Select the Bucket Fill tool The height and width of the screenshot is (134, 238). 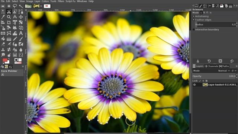pos(3,39)
